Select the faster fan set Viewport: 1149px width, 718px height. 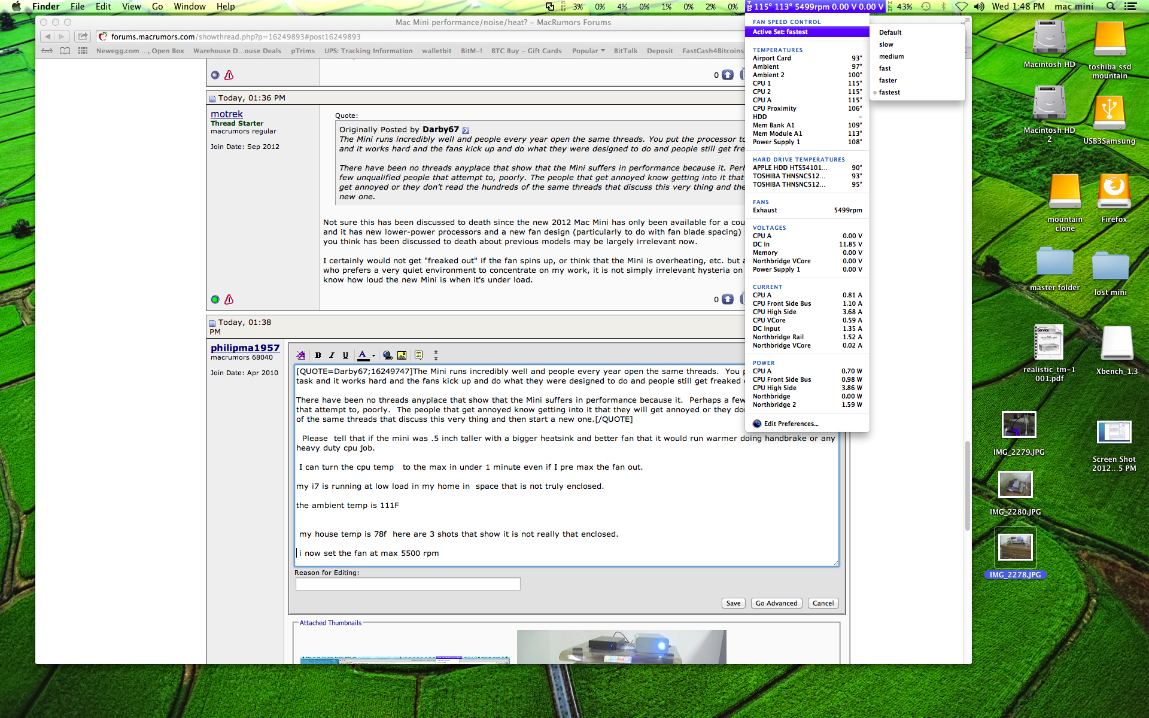(x=917, y=80)
